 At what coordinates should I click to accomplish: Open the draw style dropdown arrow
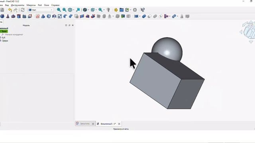point(88,10)
